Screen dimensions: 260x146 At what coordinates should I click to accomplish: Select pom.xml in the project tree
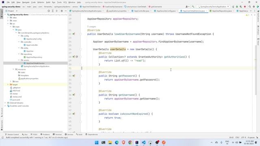[x=16, y=100]
